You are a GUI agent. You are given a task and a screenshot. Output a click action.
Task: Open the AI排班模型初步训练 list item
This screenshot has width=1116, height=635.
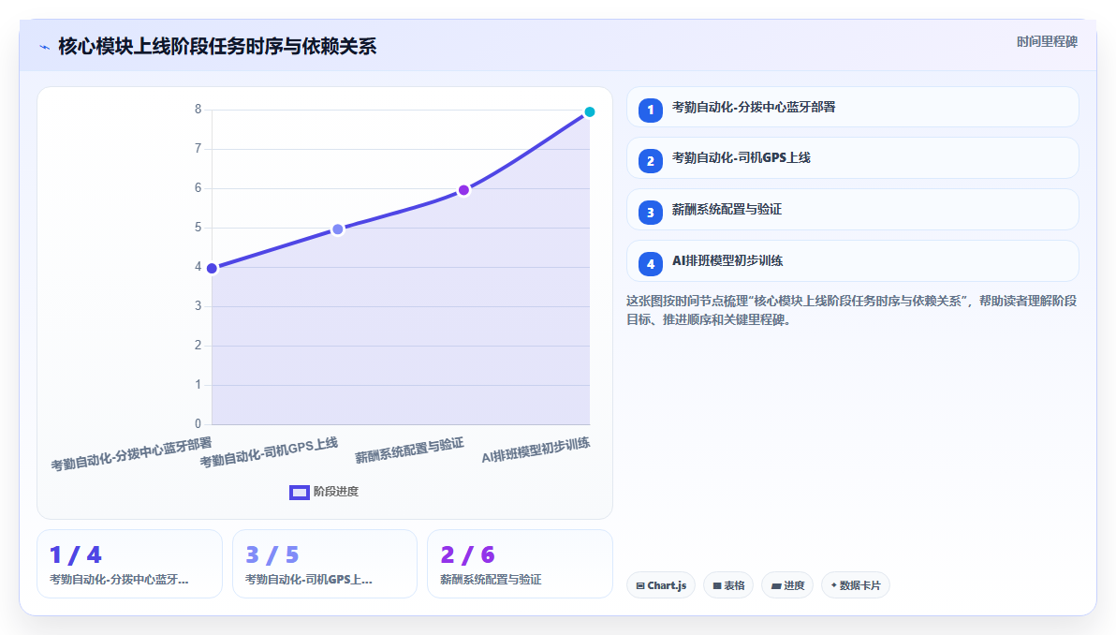[853, 260]
